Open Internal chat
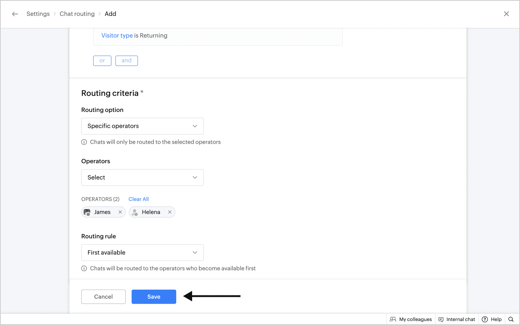The image size is (520, 325). tap(457, 319)
